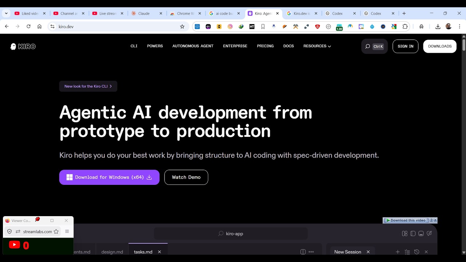Open the CLI navigation item

(134, 46)
